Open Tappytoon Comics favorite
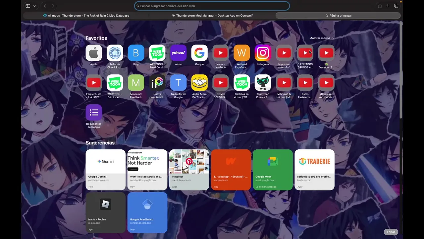This screenshot has height=239, width=424. (x=263, y=83)
